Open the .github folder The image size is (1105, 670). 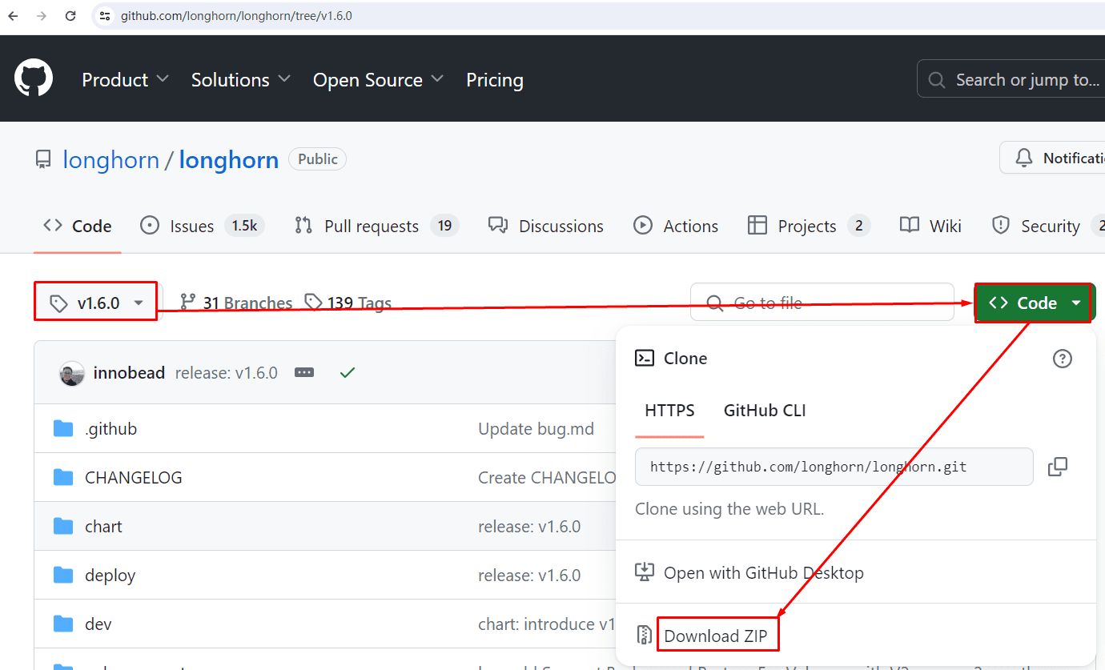(110, 429)
